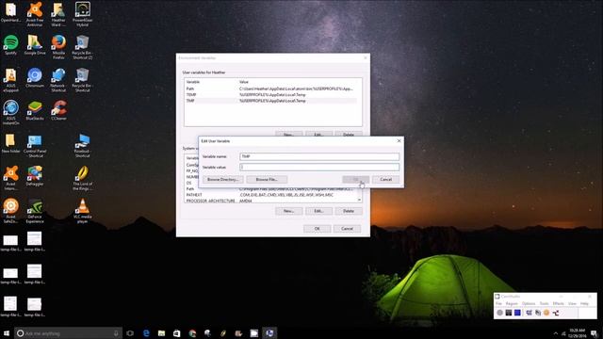Click the taskbar clock and date
This screenshot has height=339, width=603.
click(577, 333)
